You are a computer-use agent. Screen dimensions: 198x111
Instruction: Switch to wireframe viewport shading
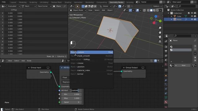pyautogui.click(x=148, y=10)
